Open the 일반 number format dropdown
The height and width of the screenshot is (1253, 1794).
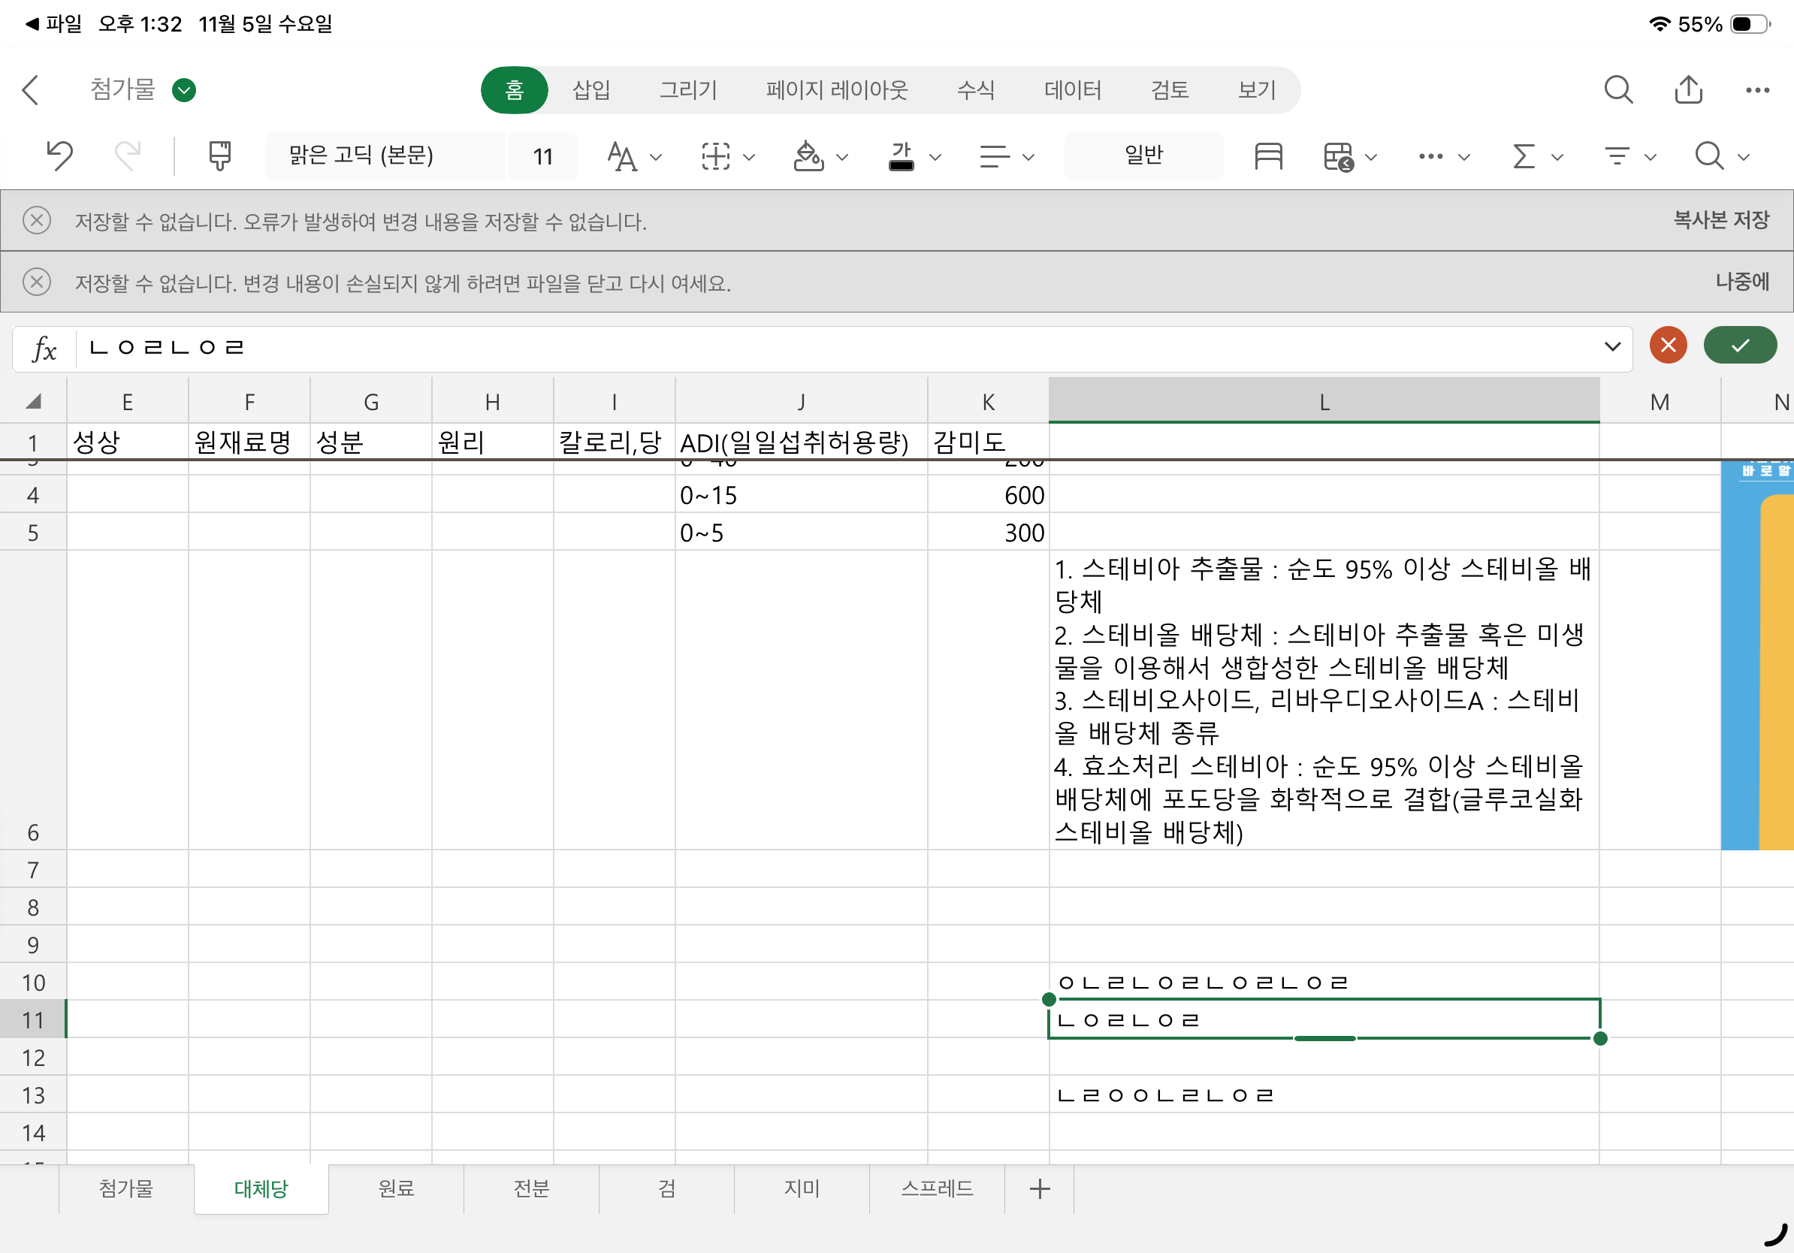(1143, 155)
